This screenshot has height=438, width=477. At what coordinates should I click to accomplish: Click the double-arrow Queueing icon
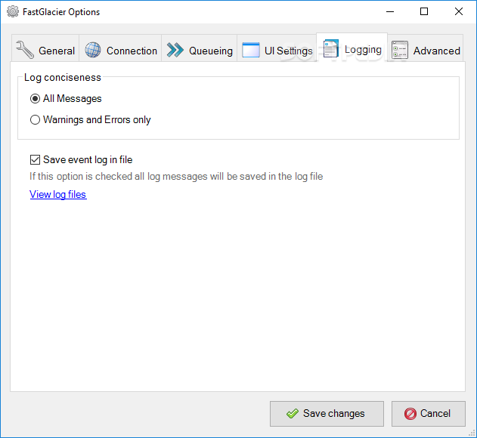click(x=175, y=50)
